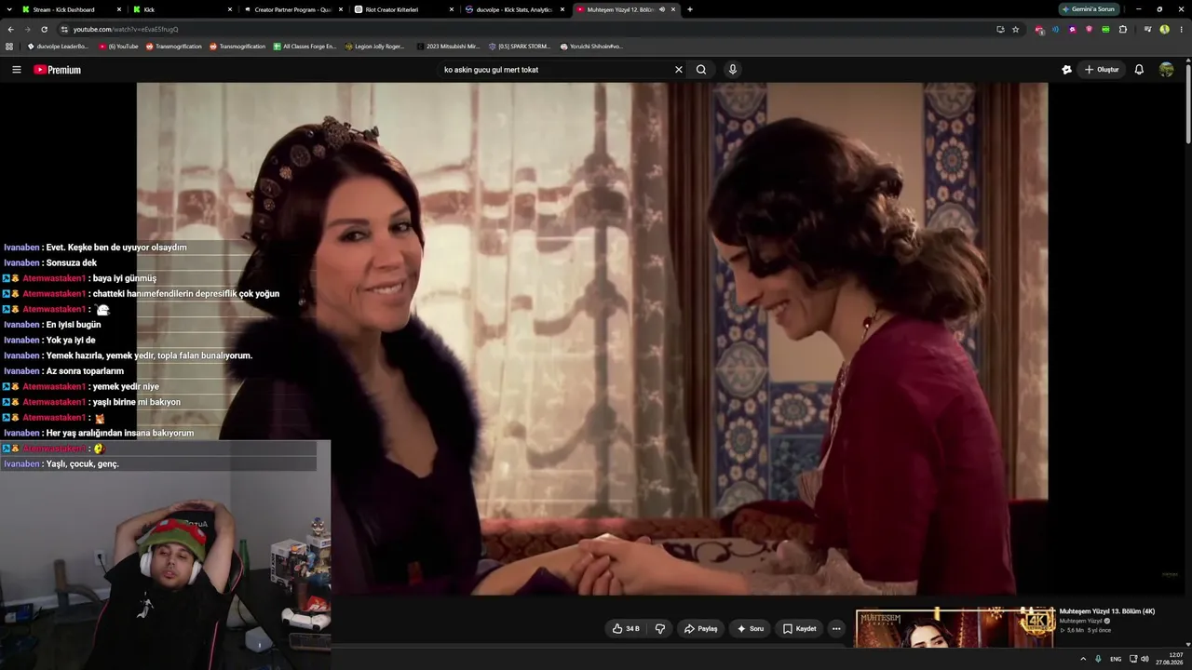Close the Stream - Kick Dashboard tab
Screen dimensions: 1192x670
click(119, 9)
